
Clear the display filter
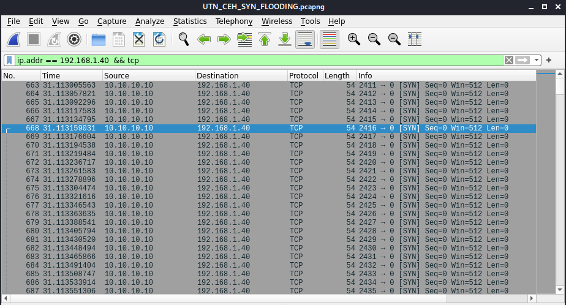coord(509,60)
